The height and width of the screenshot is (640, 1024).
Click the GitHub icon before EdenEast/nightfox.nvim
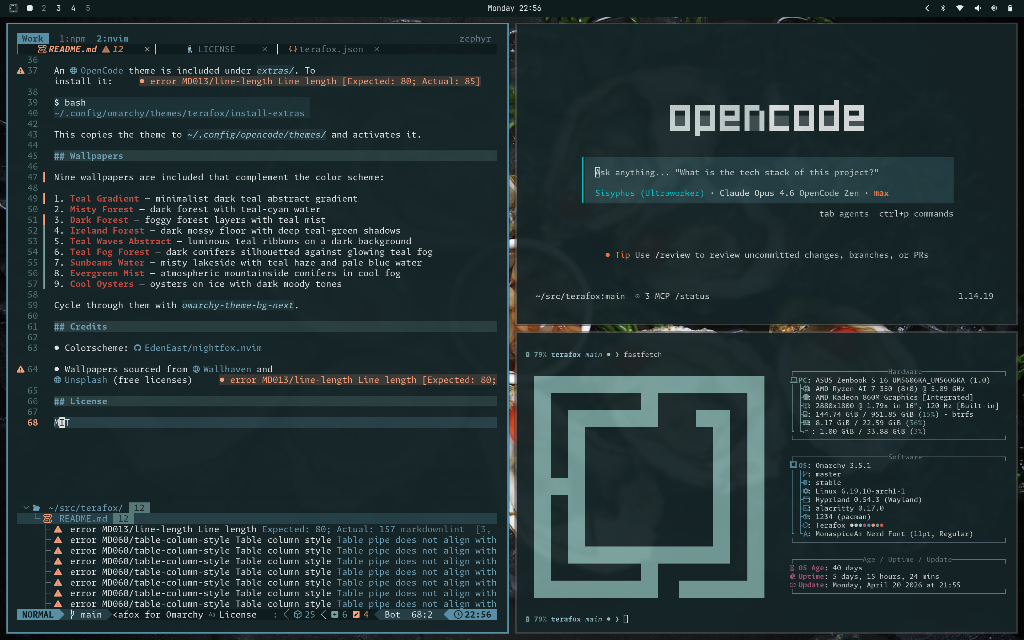click(138, 348)
